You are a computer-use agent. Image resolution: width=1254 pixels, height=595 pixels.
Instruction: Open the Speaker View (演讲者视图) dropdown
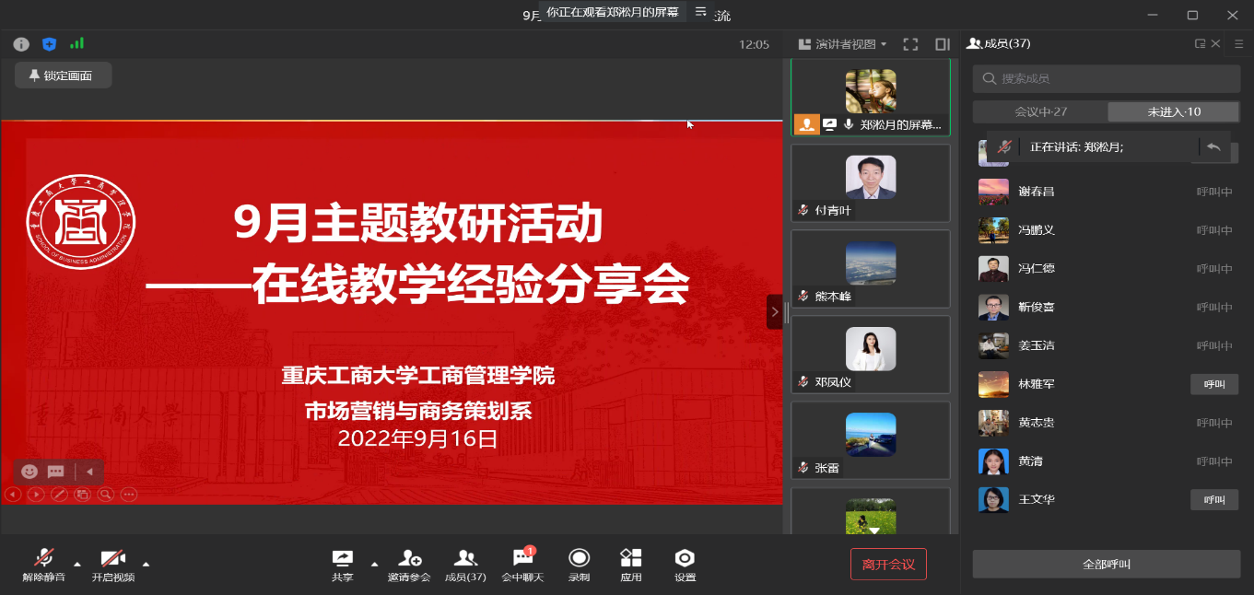pyautogui.click(x=842, y=44)
